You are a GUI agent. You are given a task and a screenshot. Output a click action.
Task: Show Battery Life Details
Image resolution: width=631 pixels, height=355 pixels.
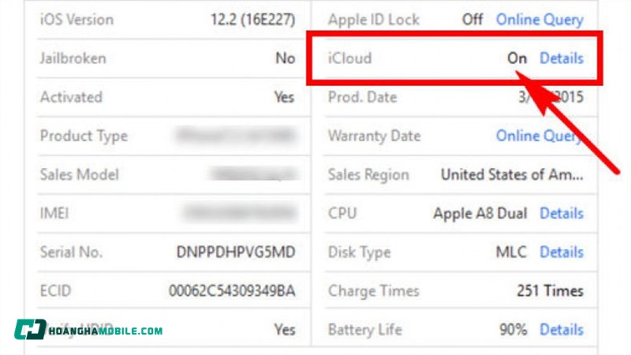click(x=561, y=330)
